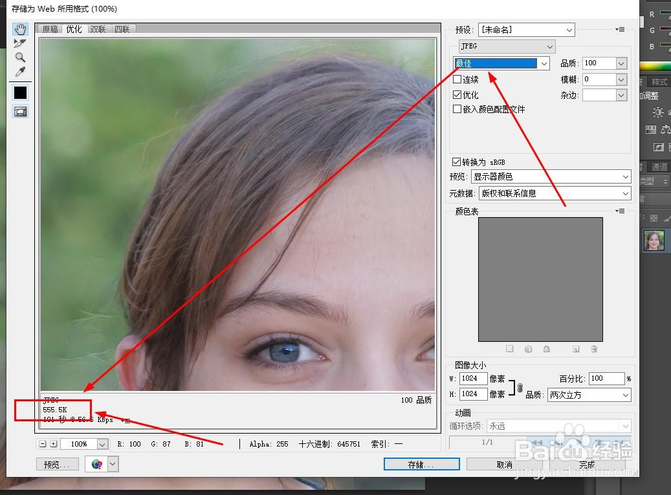Switch to the 双联 tab
Screen dimensions: 671x495
point(98,28)
